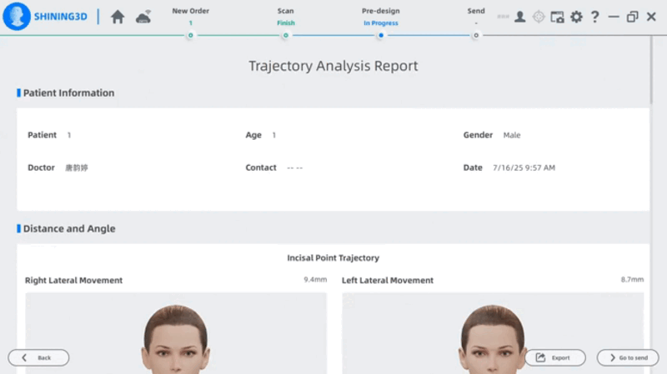Click the Gender value Male
Viewport: 667px width, 374px height.
click(x=512, y=135)
